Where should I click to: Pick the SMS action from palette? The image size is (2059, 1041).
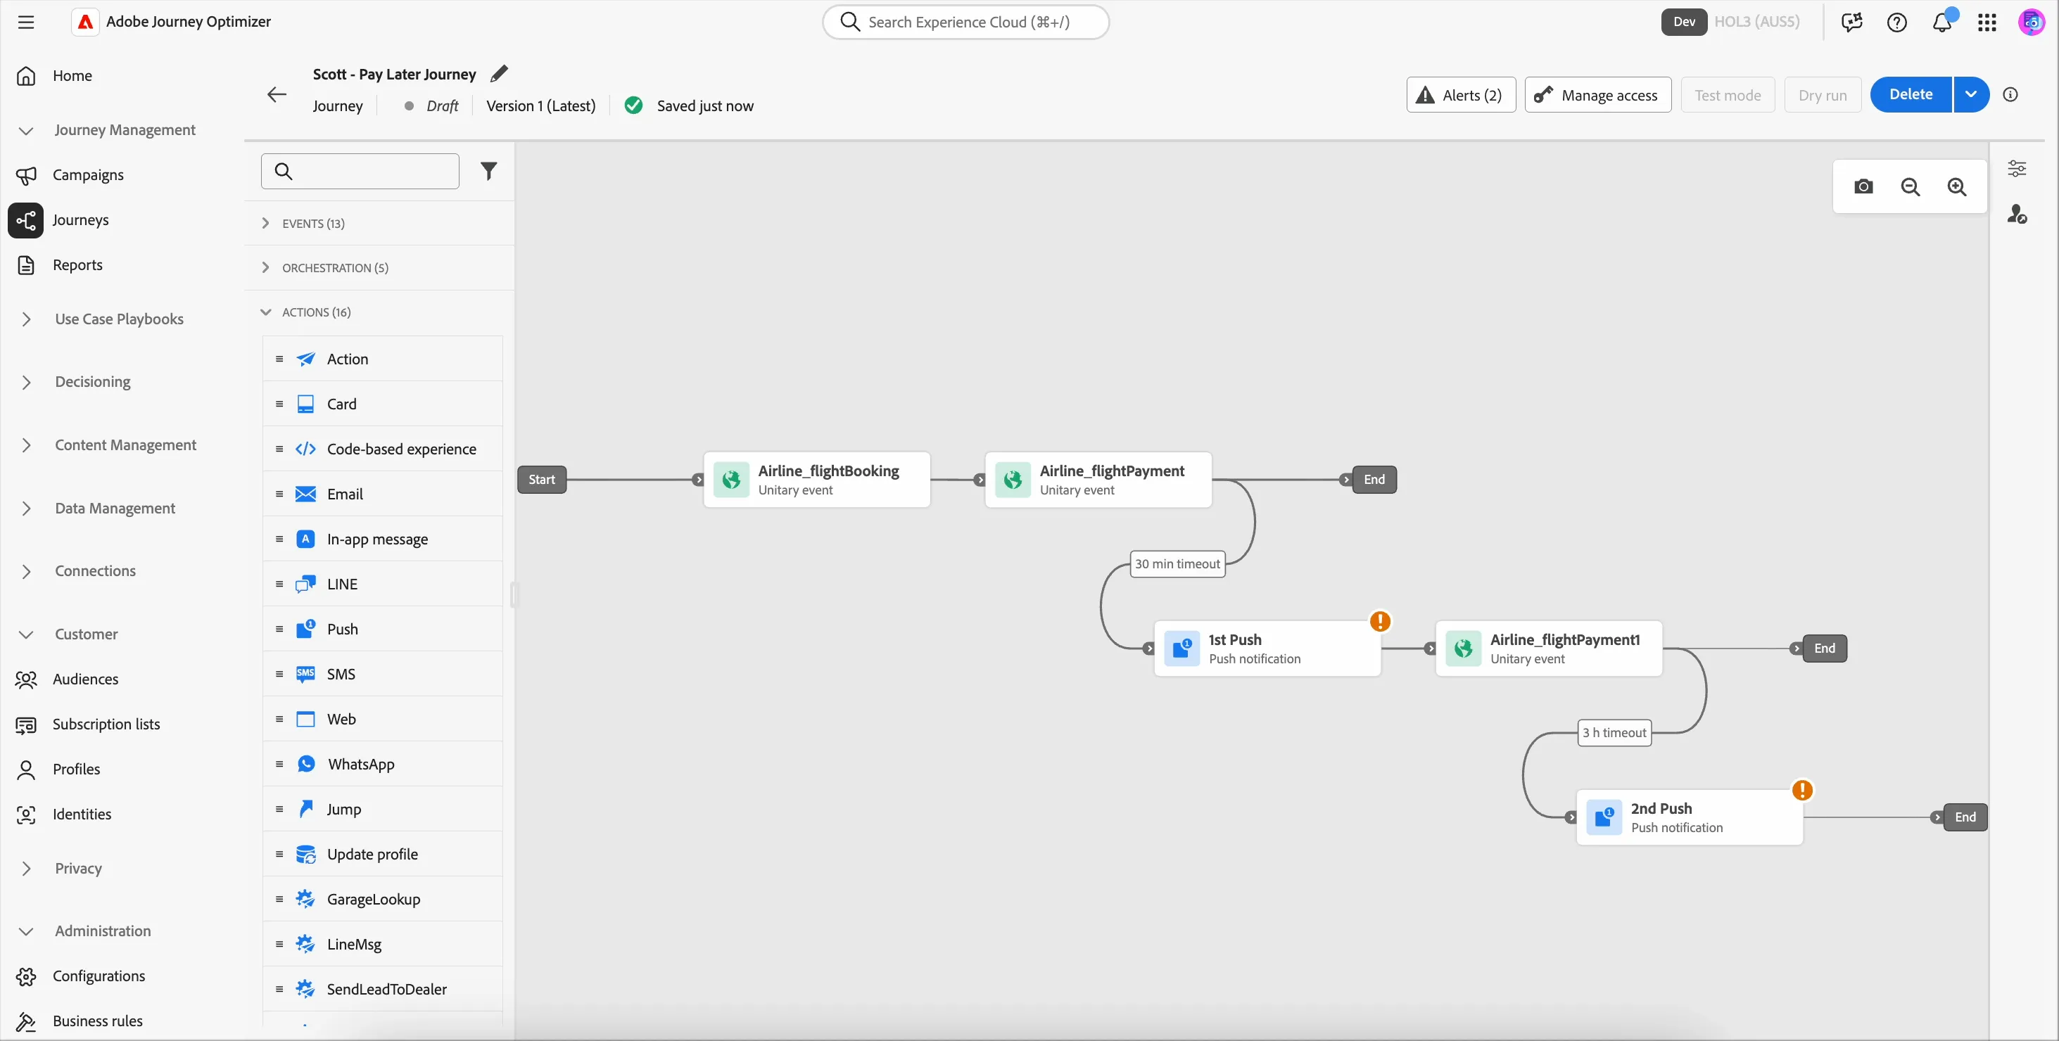click(382, 675)
